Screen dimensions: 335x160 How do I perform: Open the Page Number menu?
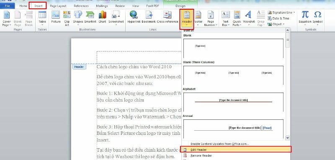click(x=211, y=18)
